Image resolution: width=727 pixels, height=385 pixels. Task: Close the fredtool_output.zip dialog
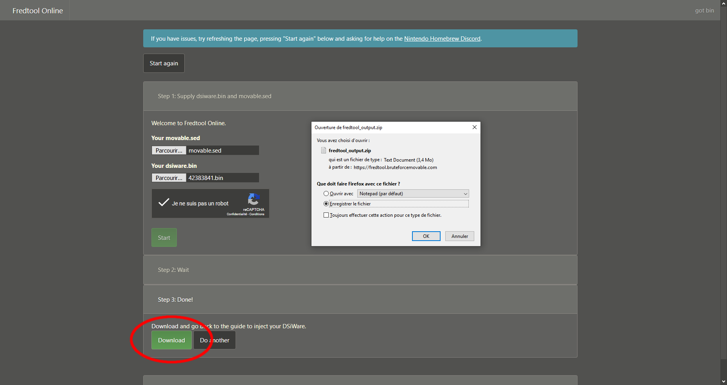tap(474, 127)
